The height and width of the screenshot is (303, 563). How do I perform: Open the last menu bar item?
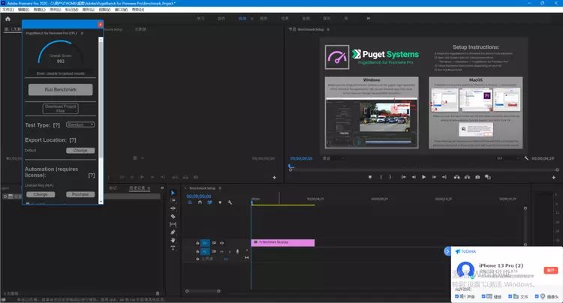[x=138, y=10]
